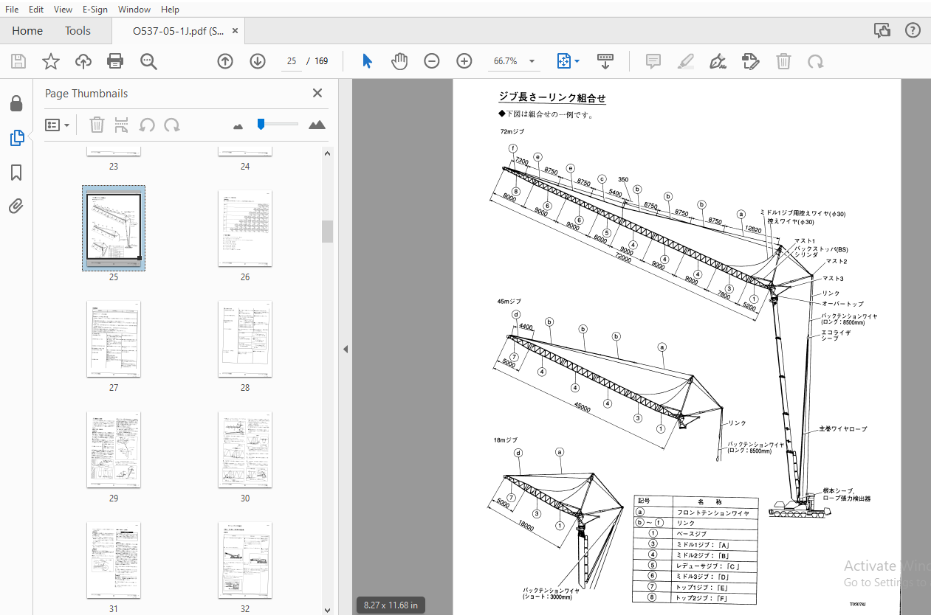The height and width of the screenshot is (615, 931).
Task: Open the notifications chat icon top right
Action: [x=882, y=30]
